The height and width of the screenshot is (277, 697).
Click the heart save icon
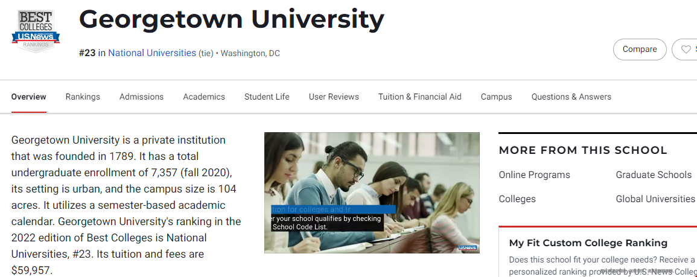click(686, 49)
